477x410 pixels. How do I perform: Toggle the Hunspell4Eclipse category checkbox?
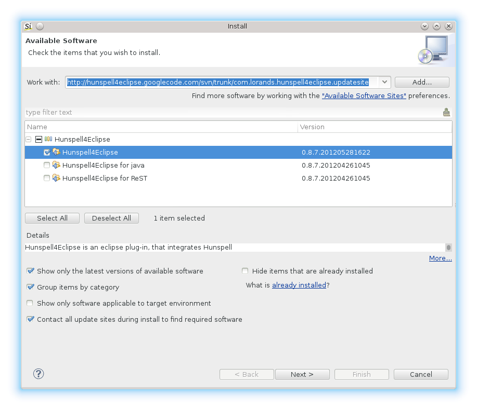(x=38, y=139)
